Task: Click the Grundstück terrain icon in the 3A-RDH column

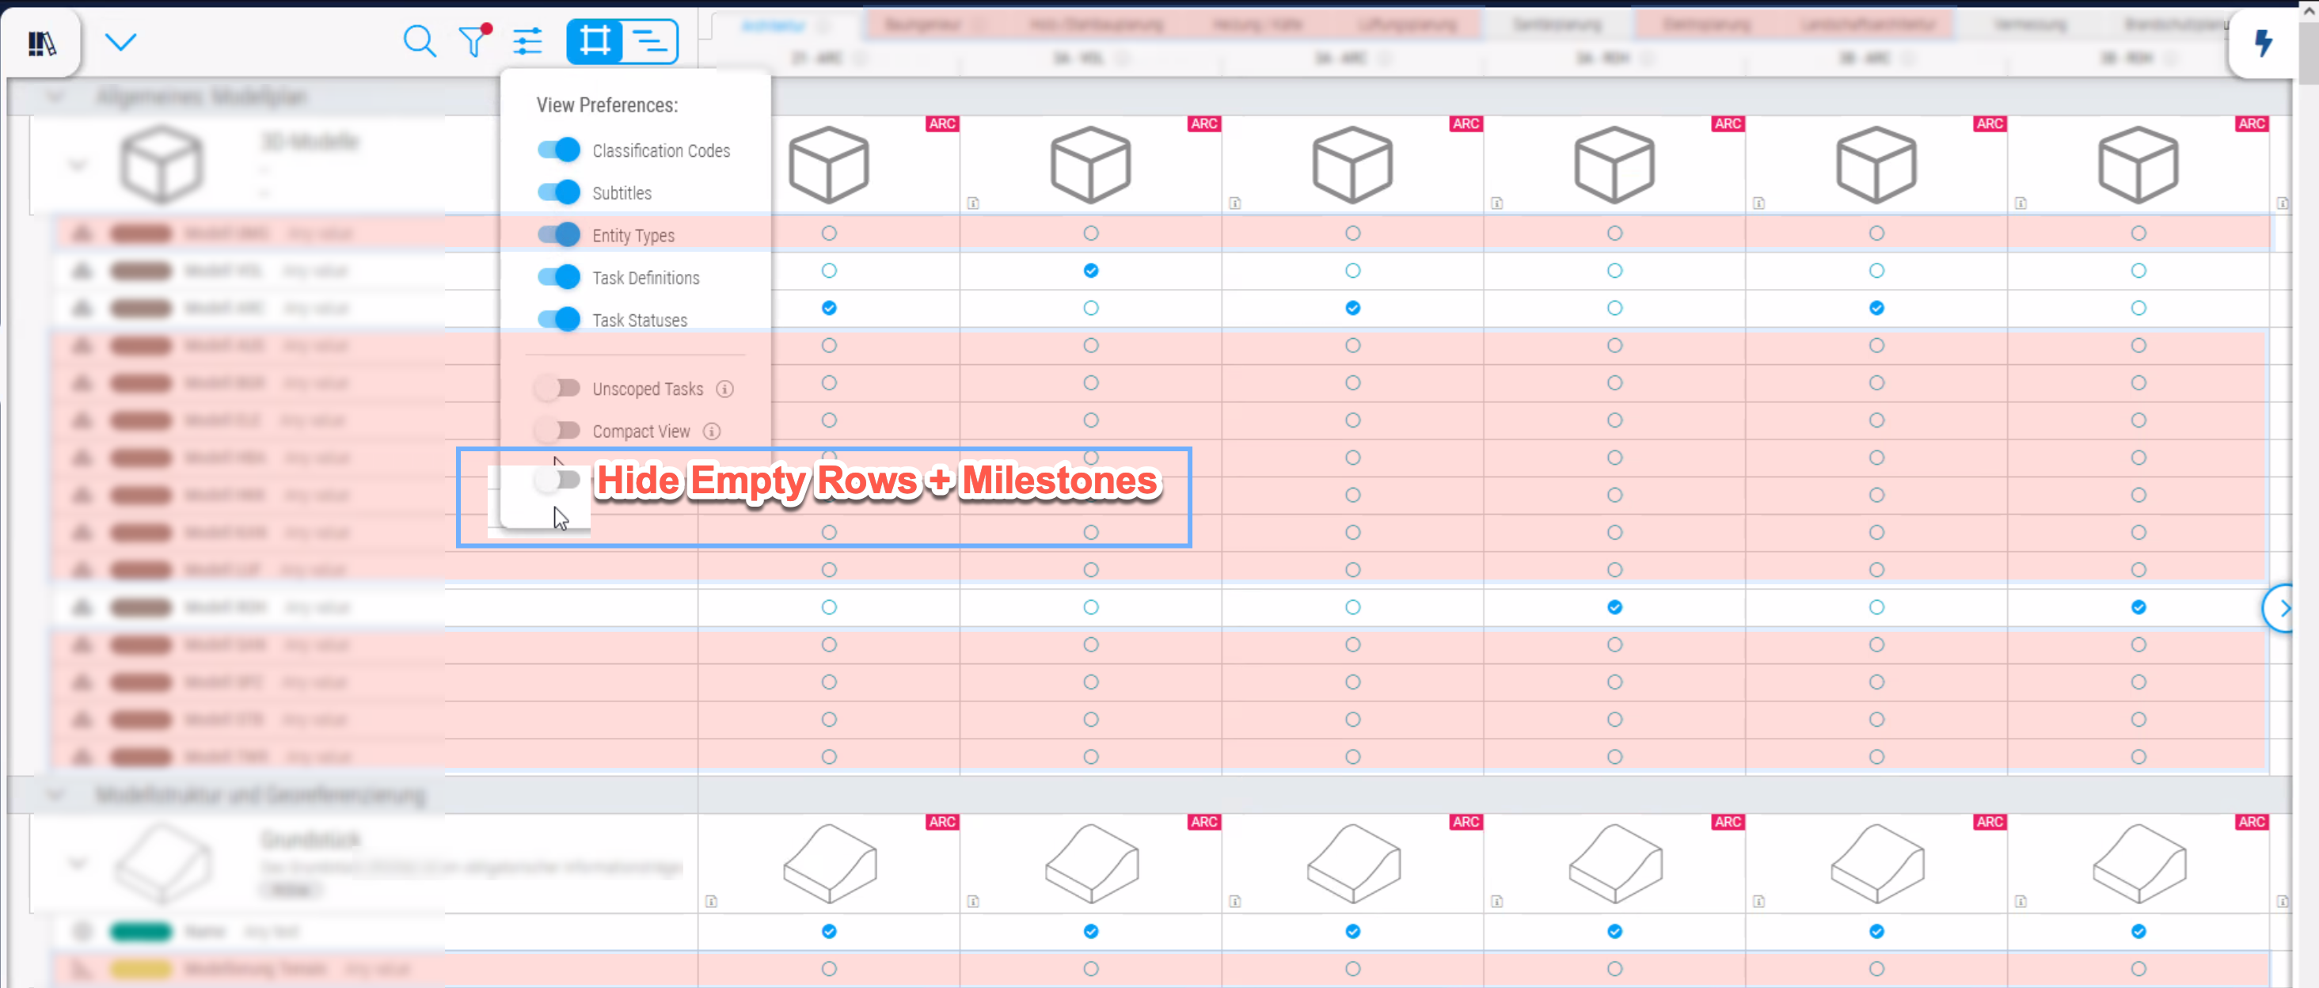Action: tap(1615, 863)
